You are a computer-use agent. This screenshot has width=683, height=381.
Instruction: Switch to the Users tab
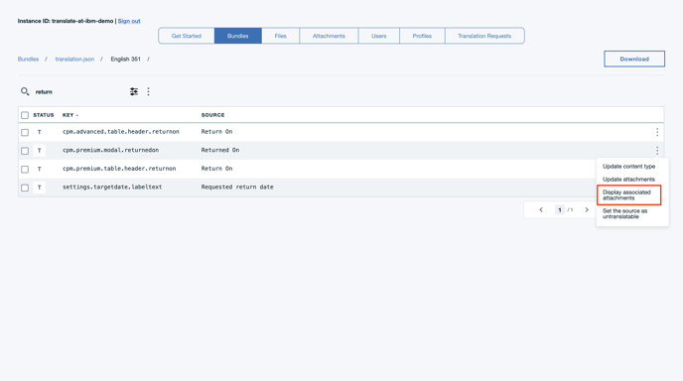click(x=379, y=36)
